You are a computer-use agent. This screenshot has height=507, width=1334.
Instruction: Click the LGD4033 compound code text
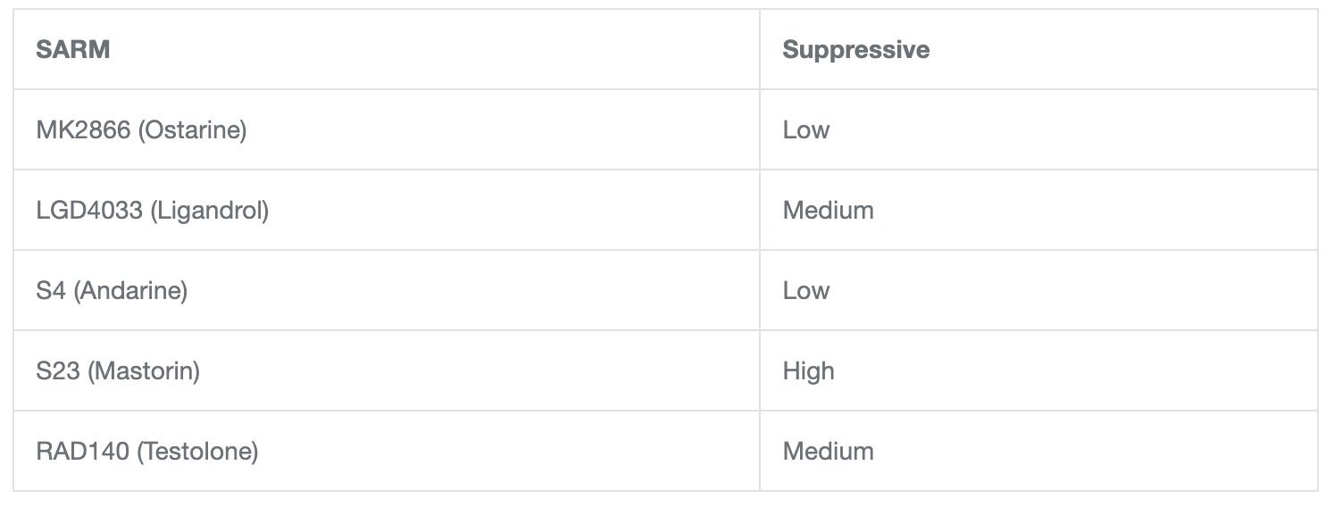point(90,211)
